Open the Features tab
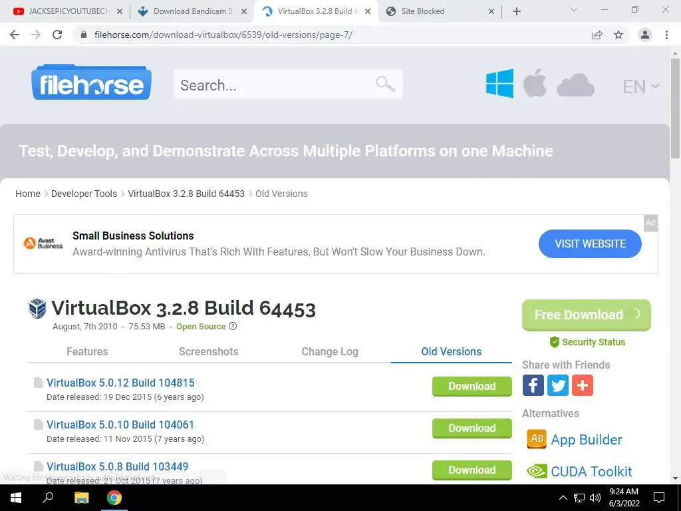Image resolution: width=681 pixels, height=511 pixels. (87, 351)
